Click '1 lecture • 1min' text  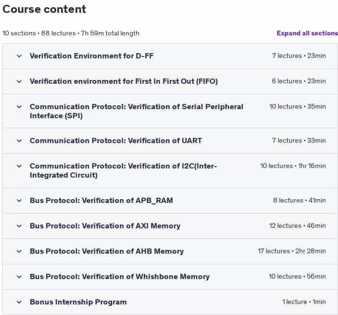tap(304, 302)
